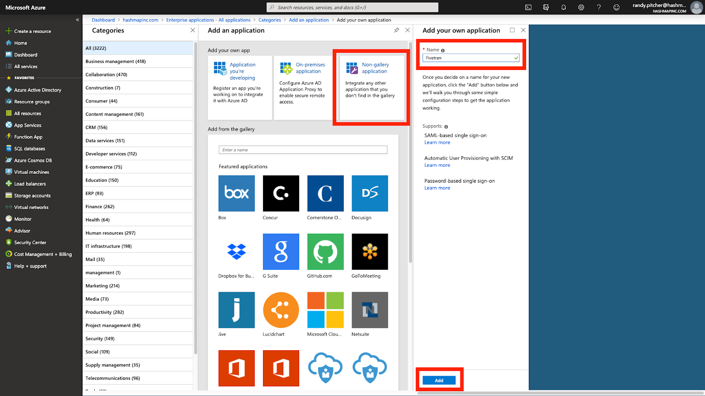Pick the G Suite app icon
The width and height of the screenshot is (705, 396).
tap(281, 252)
